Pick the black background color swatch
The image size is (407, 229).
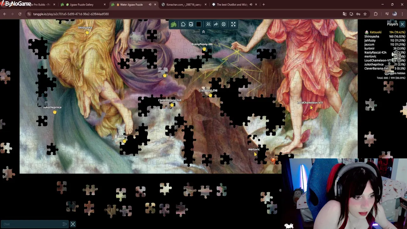(x=199, y=24)
